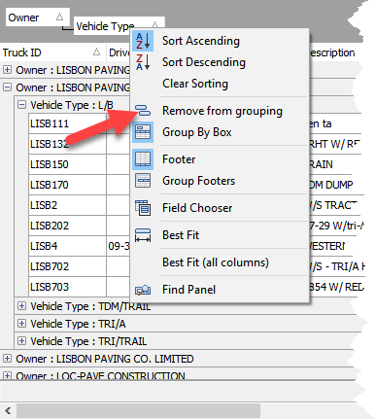375x419 pixels.
Task: Collapse the Vehicle Type : L/B group
Action: point(21,105)
